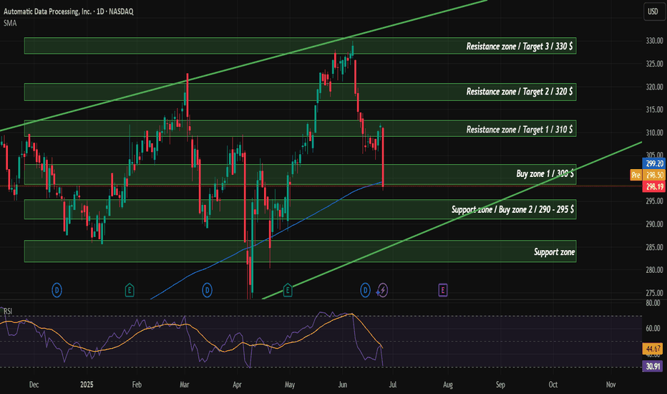Screen dimensions: 667x394
Task: Click the Apr label on time axis
Action: tap(237, 385)
